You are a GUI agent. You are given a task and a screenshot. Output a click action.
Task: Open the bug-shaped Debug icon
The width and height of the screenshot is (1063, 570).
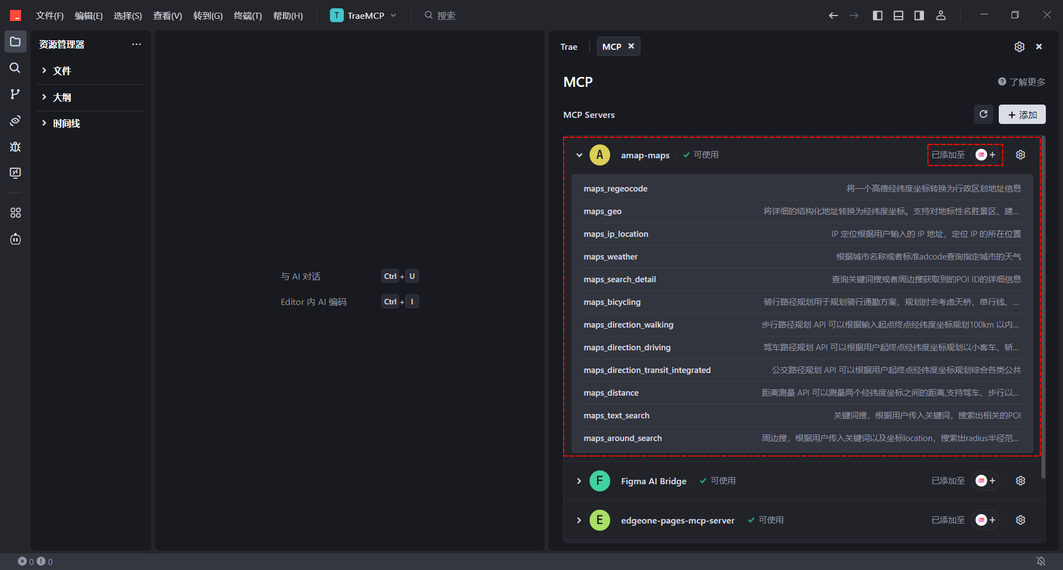(x=16, y=147)
